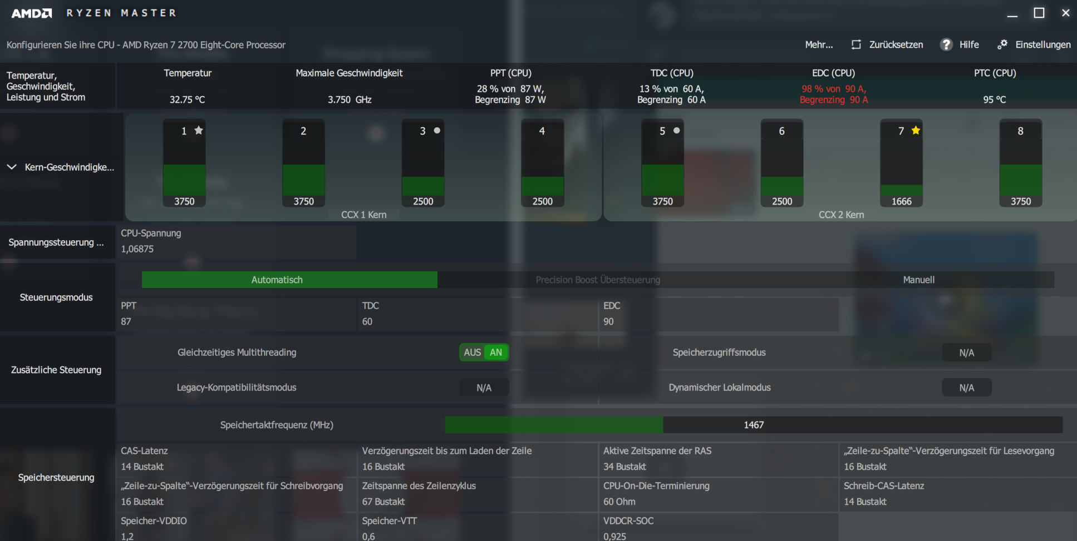
Task: Click the Zusätzliche Steuerung section label
Action: [56, 370]
